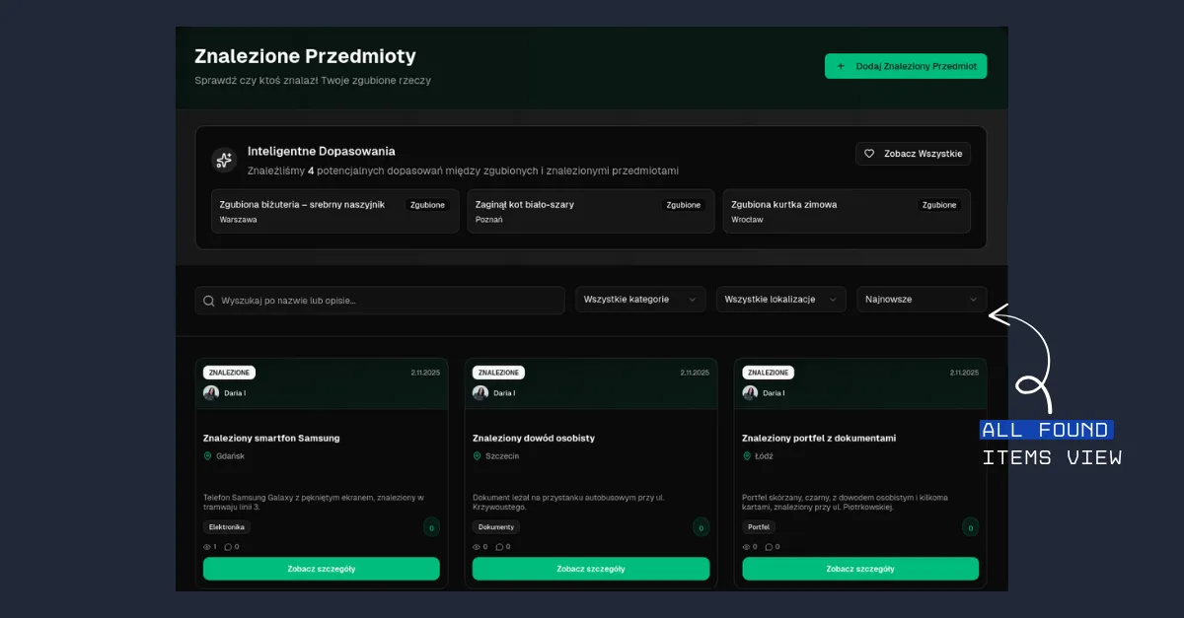Click the views eye icon on the portfel card
Viewport: 1184px width, 618px height.
(x=747, y=546)
